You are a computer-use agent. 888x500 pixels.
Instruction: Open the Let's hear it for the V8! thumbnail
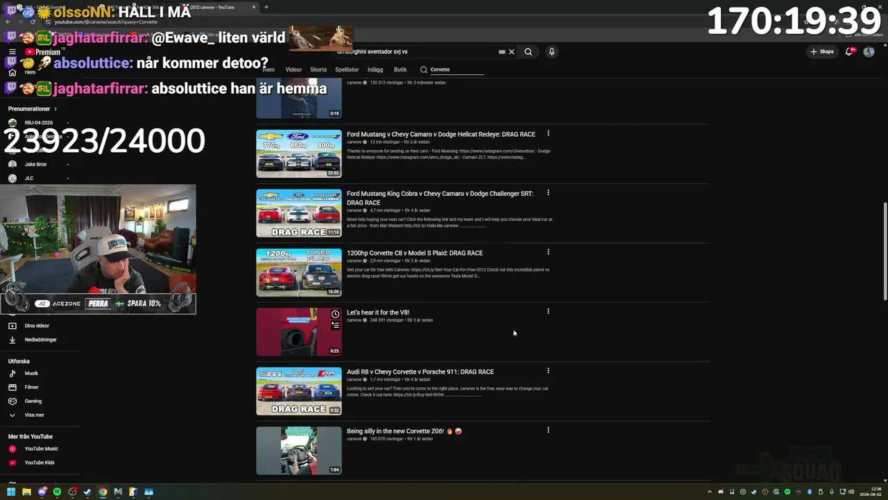(299, 332)
